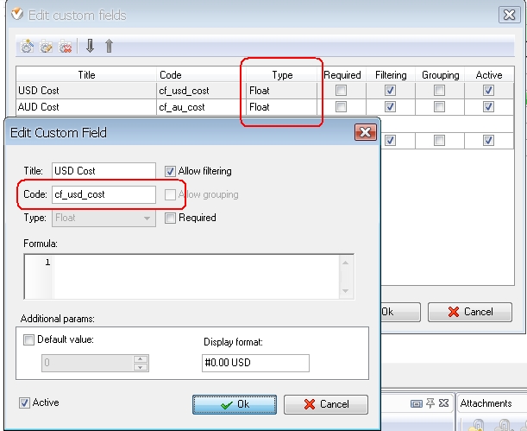Click the Display format input field

point(255,363)
